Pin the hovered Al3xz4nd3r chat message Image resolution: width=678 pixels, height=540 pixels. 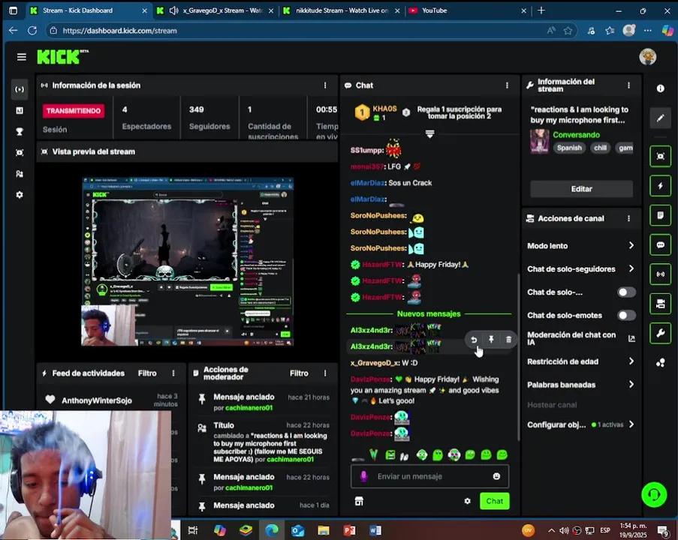[491, 340]
